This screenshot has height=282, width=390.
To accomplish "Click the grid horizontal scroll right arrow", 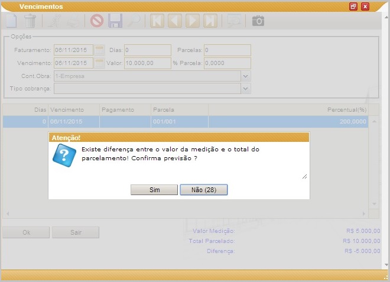I will pos(364,213).
